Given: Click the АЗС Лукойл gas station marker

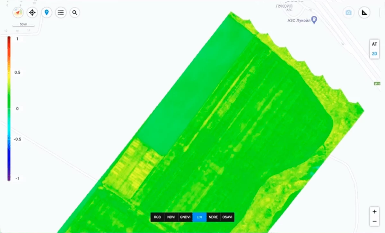Looking at the screenshot, I should [314, 20].
